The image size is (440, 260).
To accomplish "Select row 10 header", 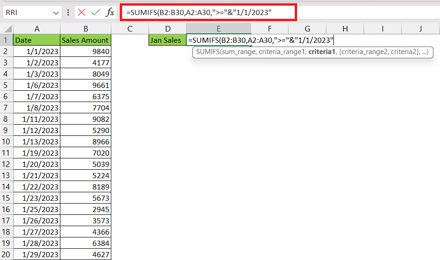I will 6,142.
